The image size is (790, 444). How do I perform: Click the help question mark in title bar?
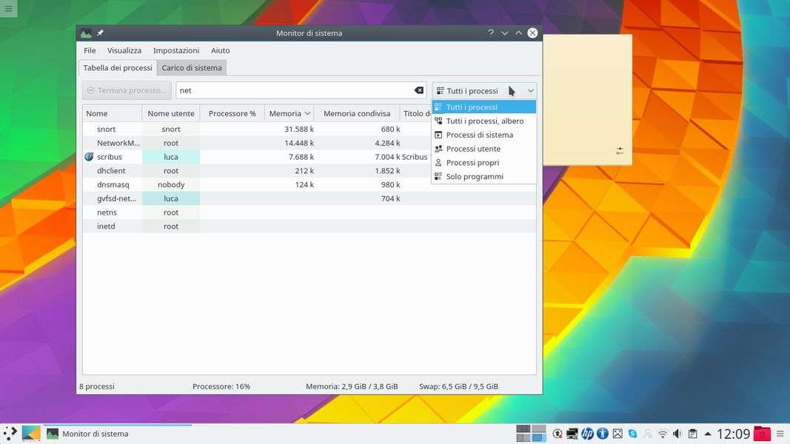point(491,33)
